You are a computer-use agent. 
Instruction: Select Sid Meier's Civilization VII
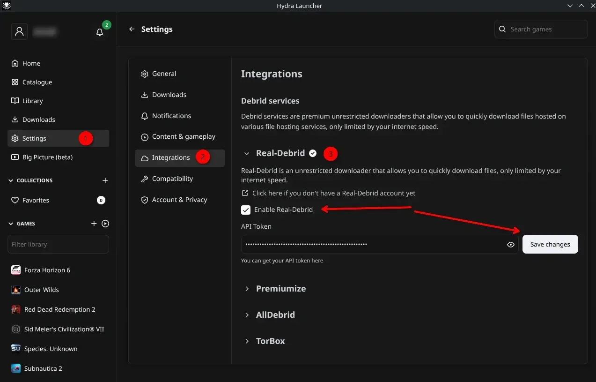58,329
